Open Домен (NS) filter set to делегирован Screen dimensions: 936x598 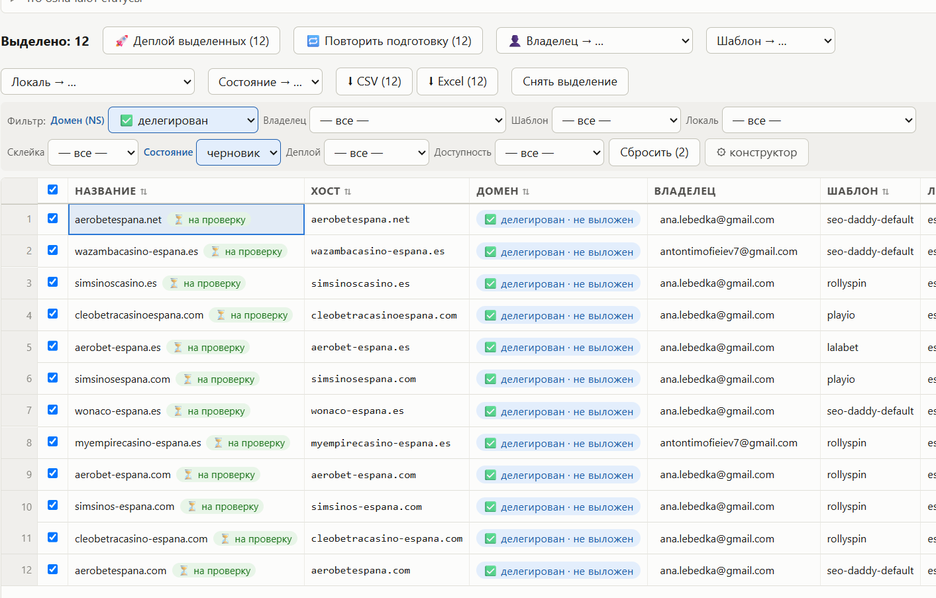(x=183, y=121)
